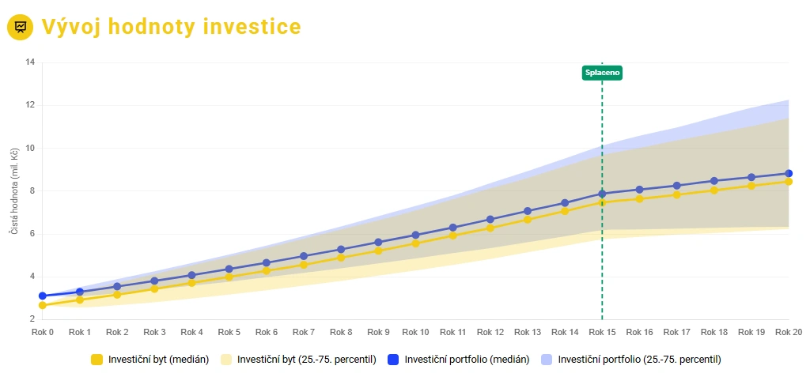Hide the Investiční byt (25.-75. percentil) series

pyautogui.click(x=307, y=360)
